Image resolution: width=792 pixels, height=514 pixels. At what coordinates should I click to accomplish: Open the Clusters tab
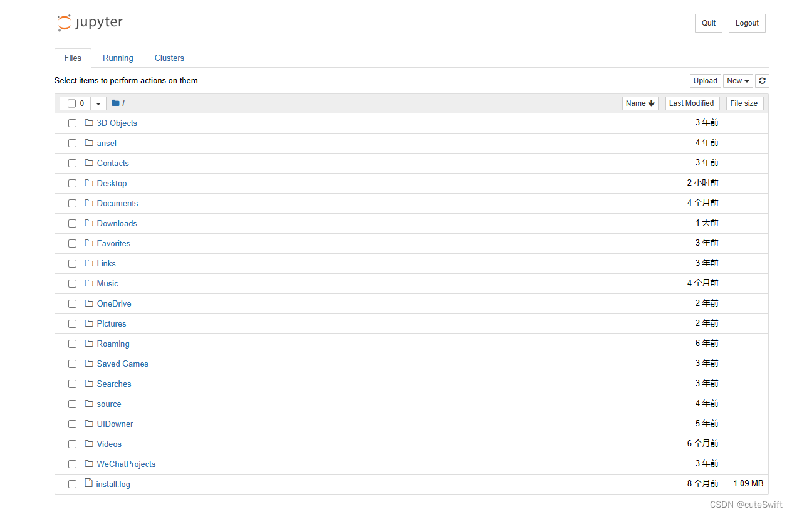(x=169, y=58)
